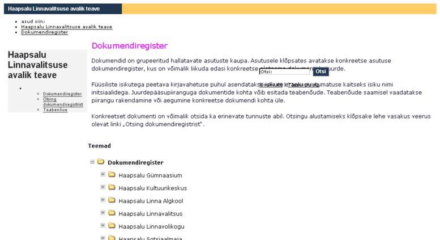Viewport: 440px width, 240px height.
Task: Focus the Otsi search input field
Action: [x=284, y=71]
